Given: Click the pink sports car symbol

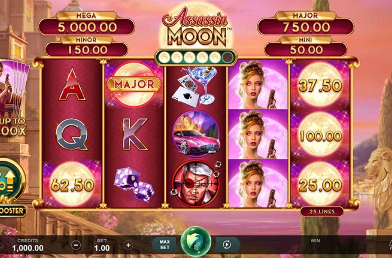Looking at the screenshot, I should point(196,134).
